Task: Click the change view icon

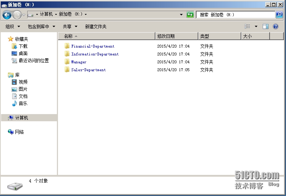Action: tap(247, 26)
